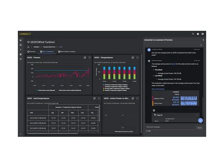224x168 pixels.
Task: Open the assistant panel three-dot menu
Action: [201, 45]
